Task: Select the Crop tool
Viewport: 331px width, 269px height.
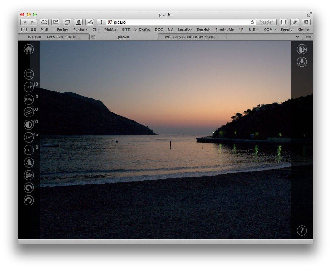Action: pos(29,74)
